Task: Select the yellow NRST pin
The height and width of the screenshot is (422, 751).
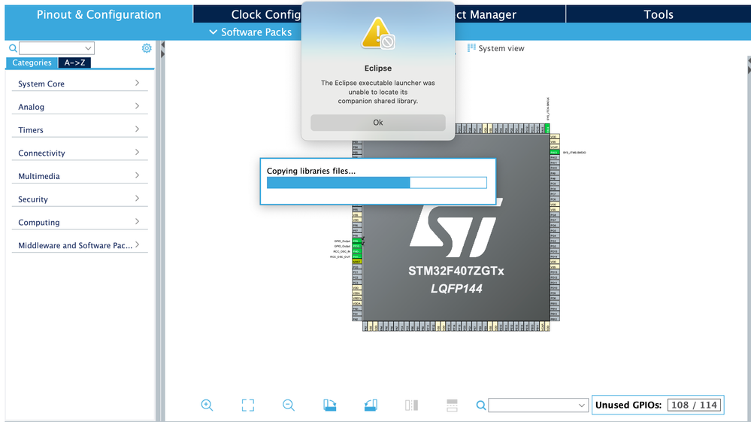Action: [x=356, y=262]
